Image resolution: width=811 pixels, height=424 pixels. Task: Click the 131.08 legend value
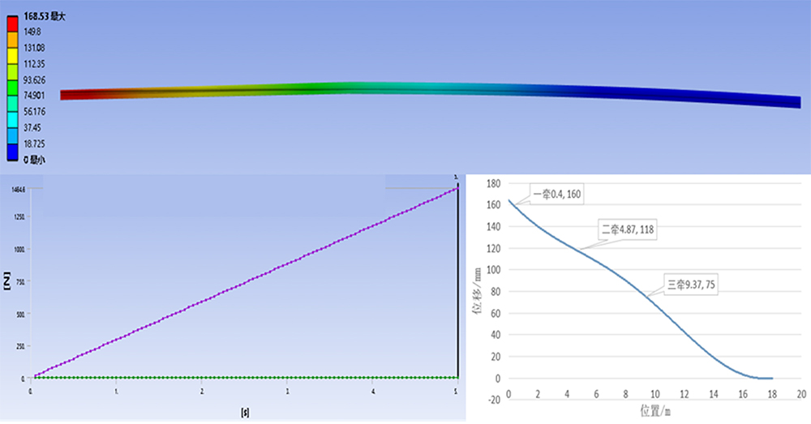point(33,48)
